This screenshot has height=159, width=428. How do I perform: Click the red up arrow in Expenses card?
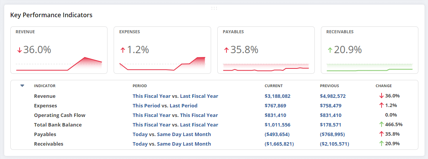coord(123,50)
